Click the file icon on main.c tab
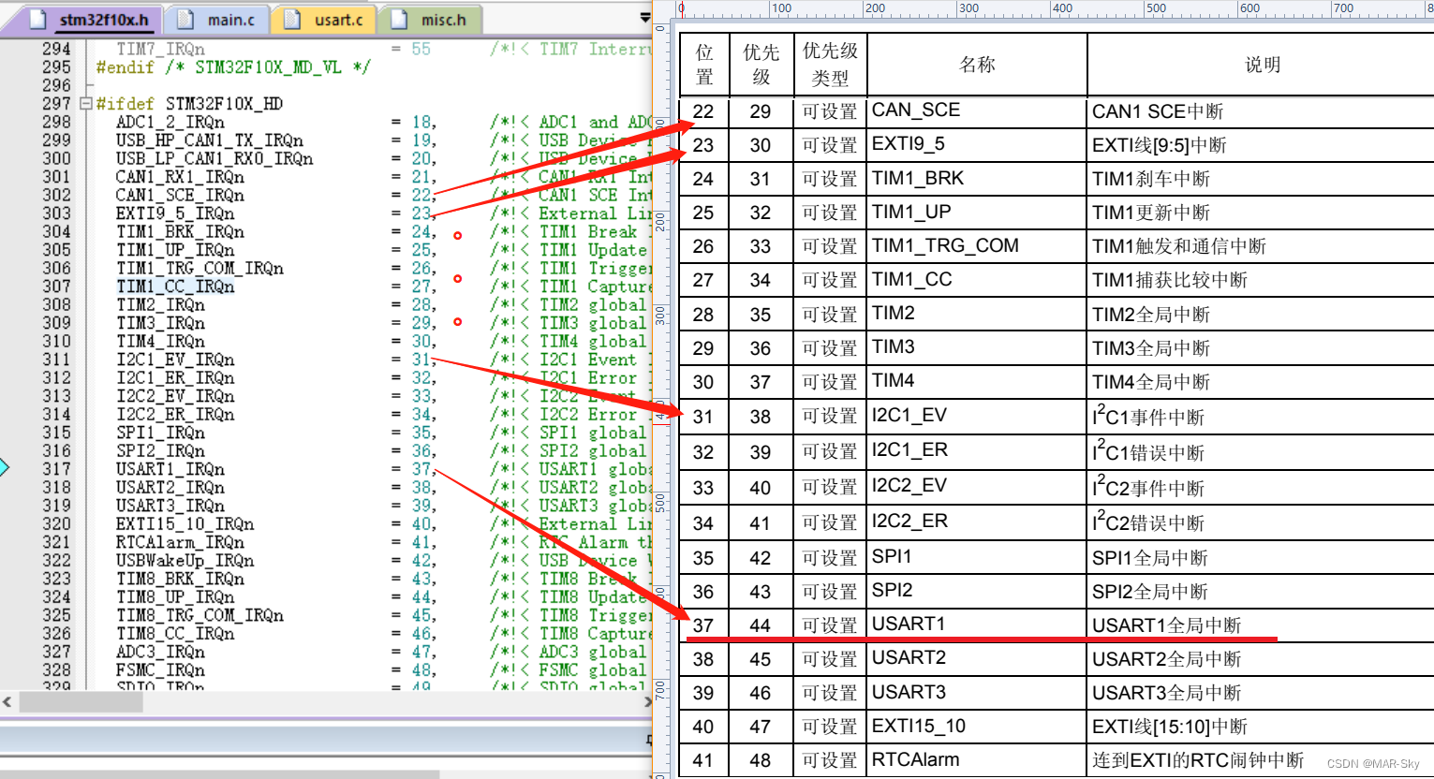1434x779 pixels. coord(185,20)
